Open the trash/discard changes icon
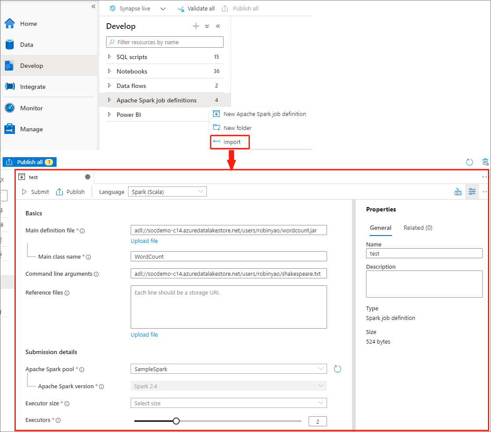This screenshot has width=491, height=432. tap(485, 162)
